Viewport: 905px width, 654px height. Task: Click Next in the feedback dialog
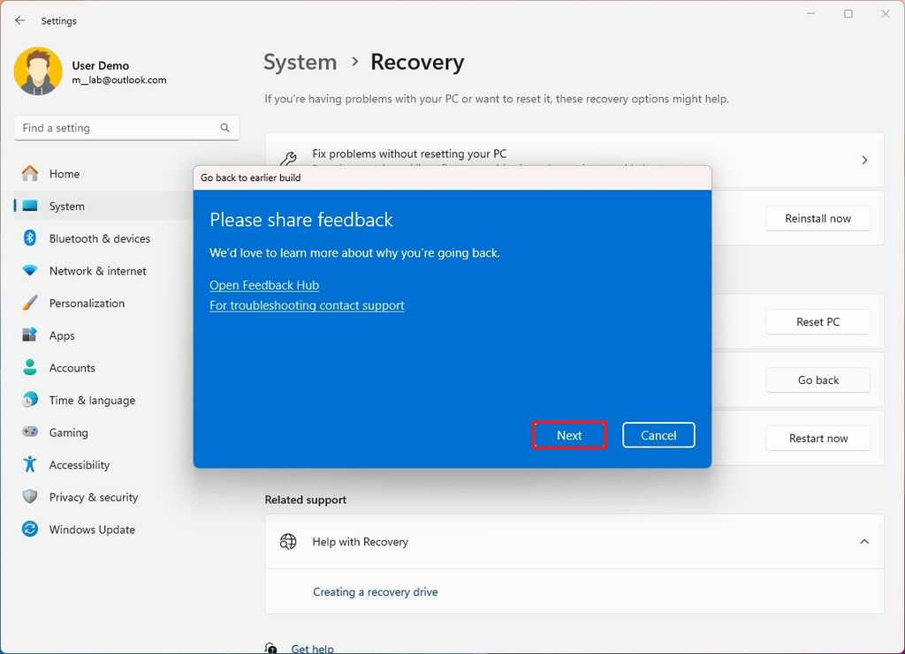[x=569, y=435]
